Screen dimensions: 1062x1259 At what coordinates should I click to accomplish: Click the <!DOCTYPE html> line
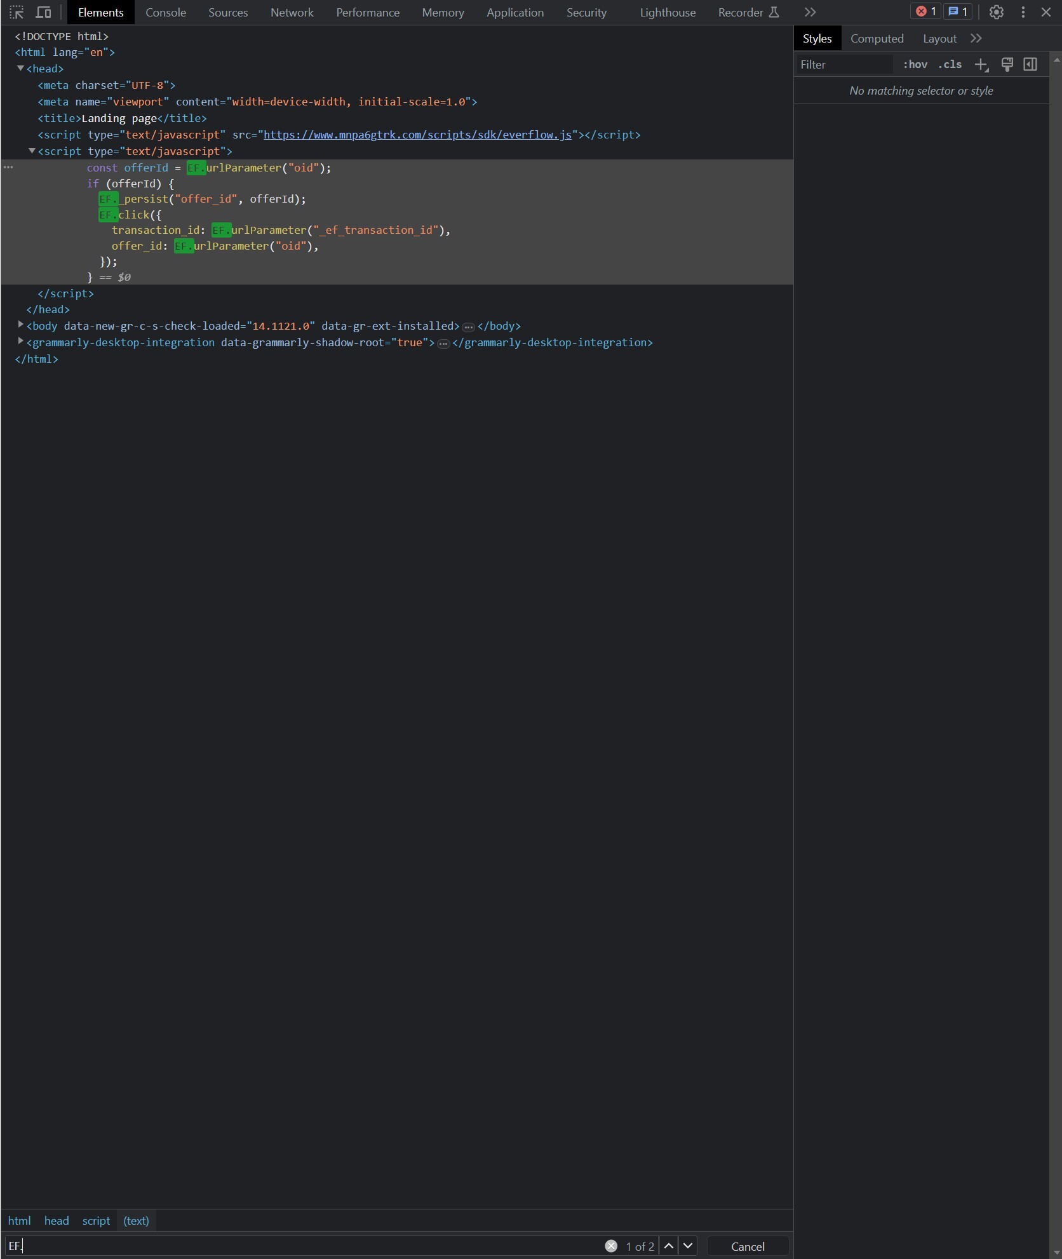click(x=62, y=36)
